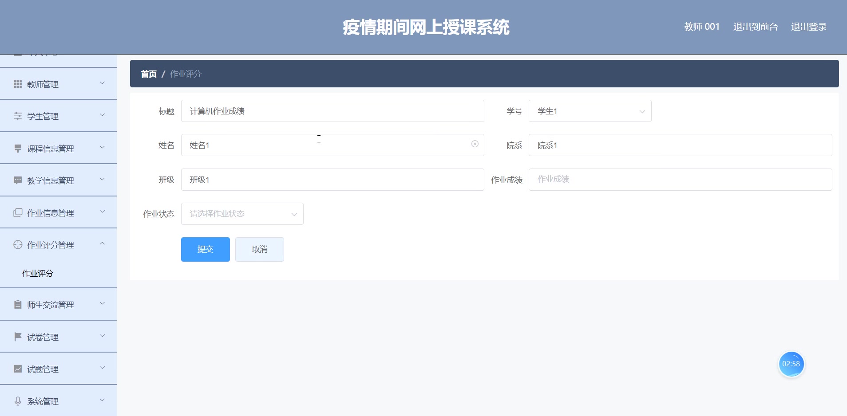The width and height of the screenshot is (847, 416).
Task: Click the icon beside 课程信息管理
Action: pyautogui.click(x=18, y=148)
